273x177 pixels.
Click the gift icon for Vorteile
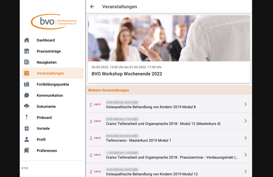pos(27,128)
